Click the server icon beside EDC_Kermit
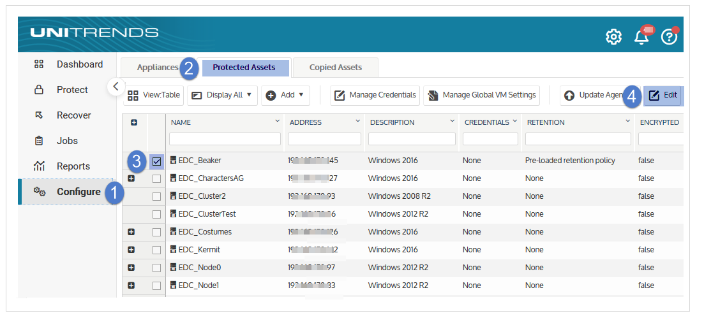Viewport: 704px width, 325px height. [174, 249]
